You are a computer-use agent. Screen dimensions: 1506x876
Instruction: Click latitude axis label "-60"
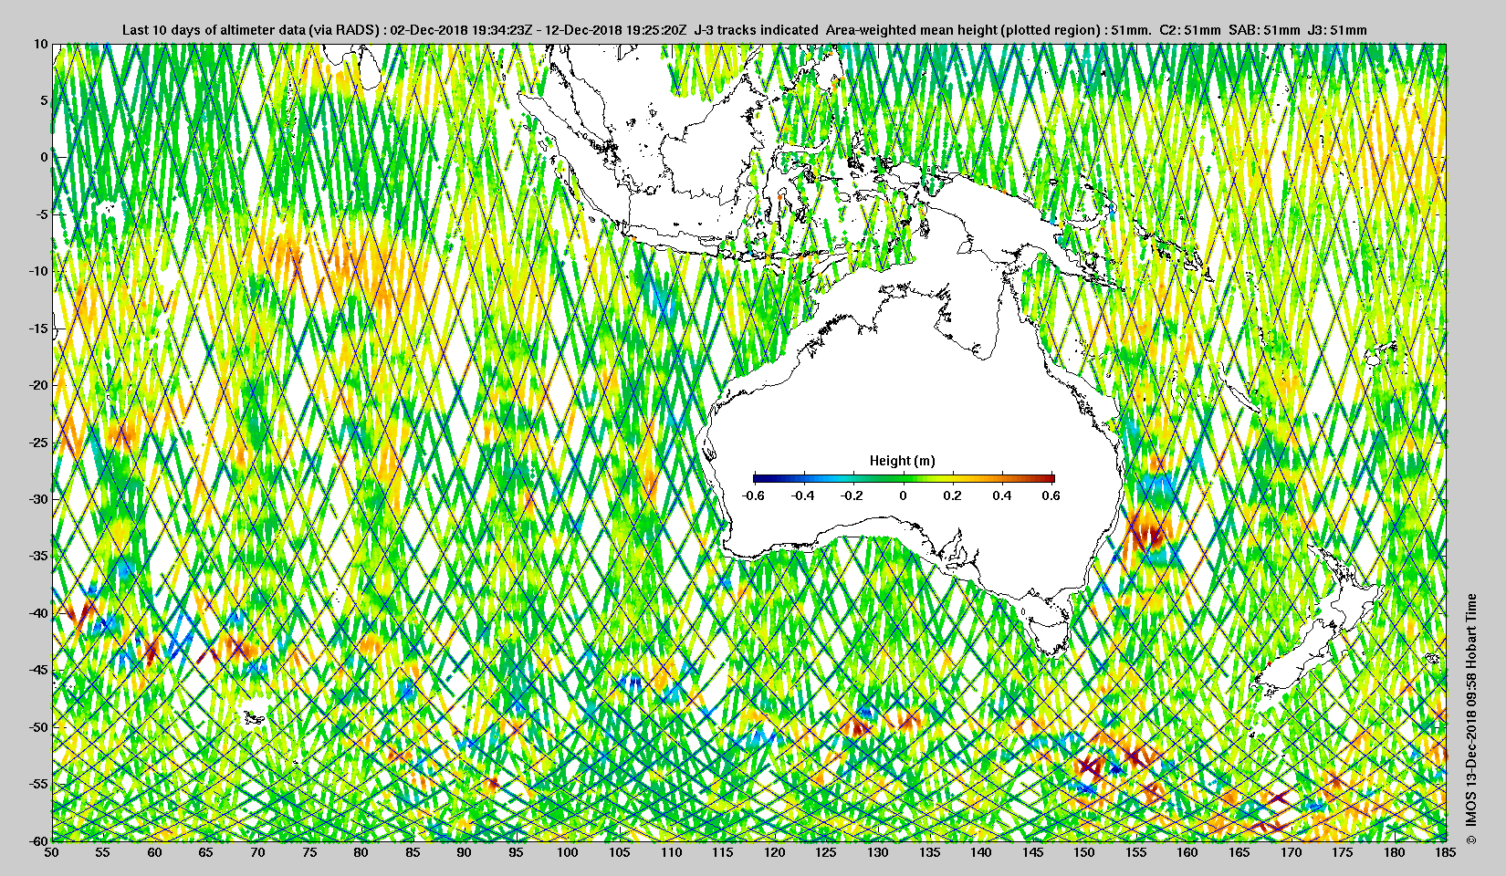point(38,840)
